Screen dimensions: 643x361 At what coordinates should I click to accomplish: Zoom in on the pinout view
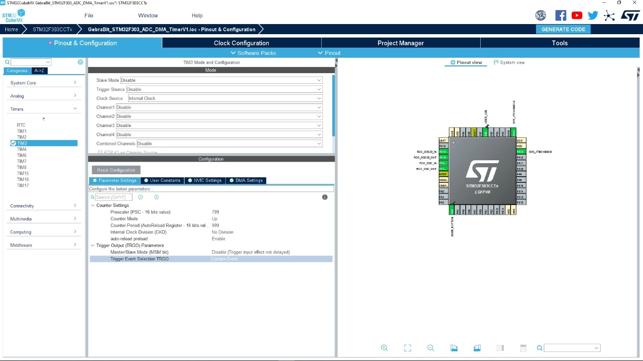pos(384,348)
